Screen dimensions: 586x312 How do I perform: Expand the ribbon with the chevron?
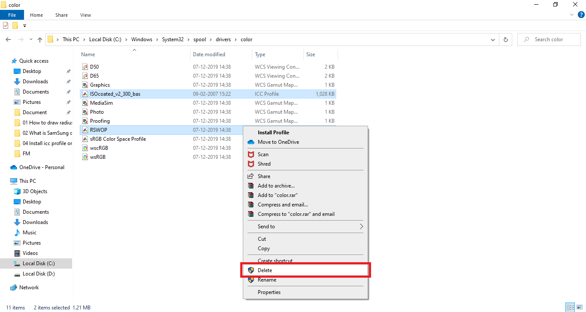pos(572,15)
